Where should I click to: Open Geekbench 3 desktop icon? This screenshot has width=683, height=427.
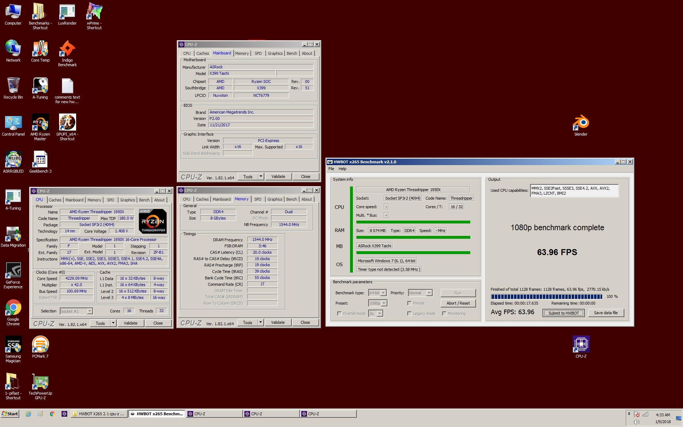click(40, 162)
